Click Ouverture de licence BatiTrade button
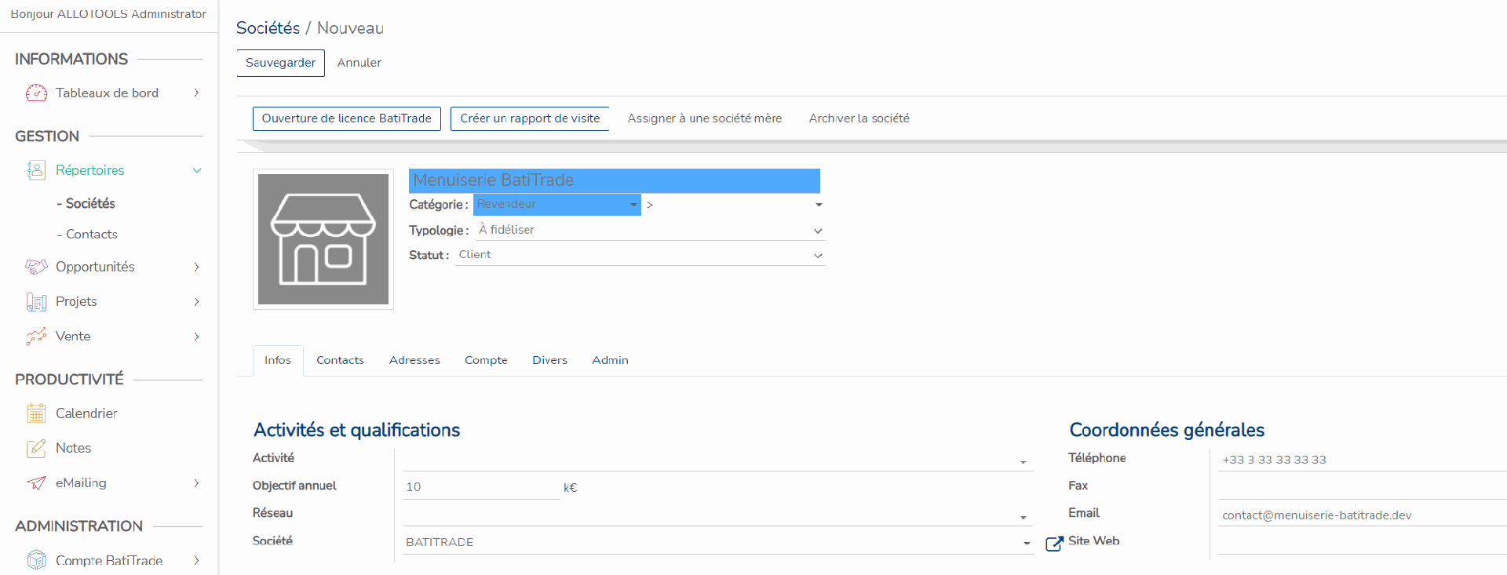Viewport: 1507px width, 575px height. tap(347, 118)
